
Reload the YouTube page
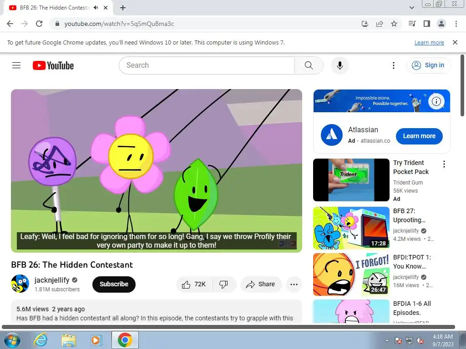[x=39, y=24]
